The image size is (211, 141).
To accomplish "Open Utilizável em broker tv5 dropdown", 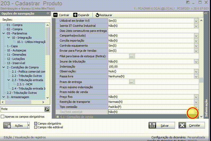I will (196, 21).
